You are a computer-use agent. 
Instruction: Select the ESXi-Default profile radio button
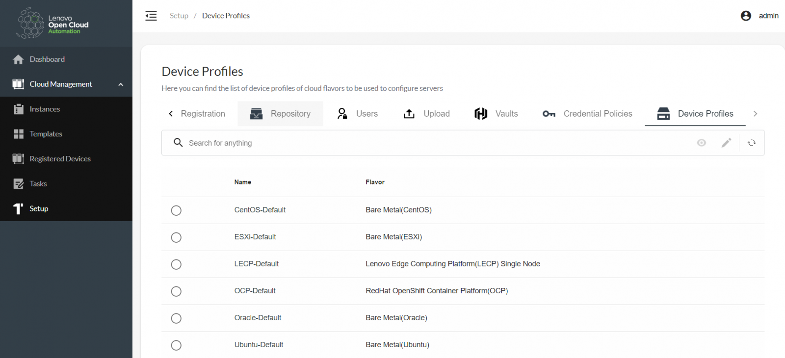(x=176, y=237)
